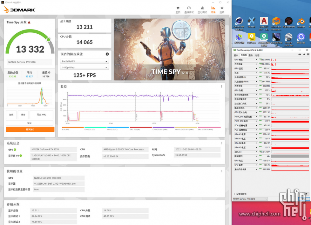Click the 导出 XML button
This screenshot has width=311, height=225.
point(41,115)
